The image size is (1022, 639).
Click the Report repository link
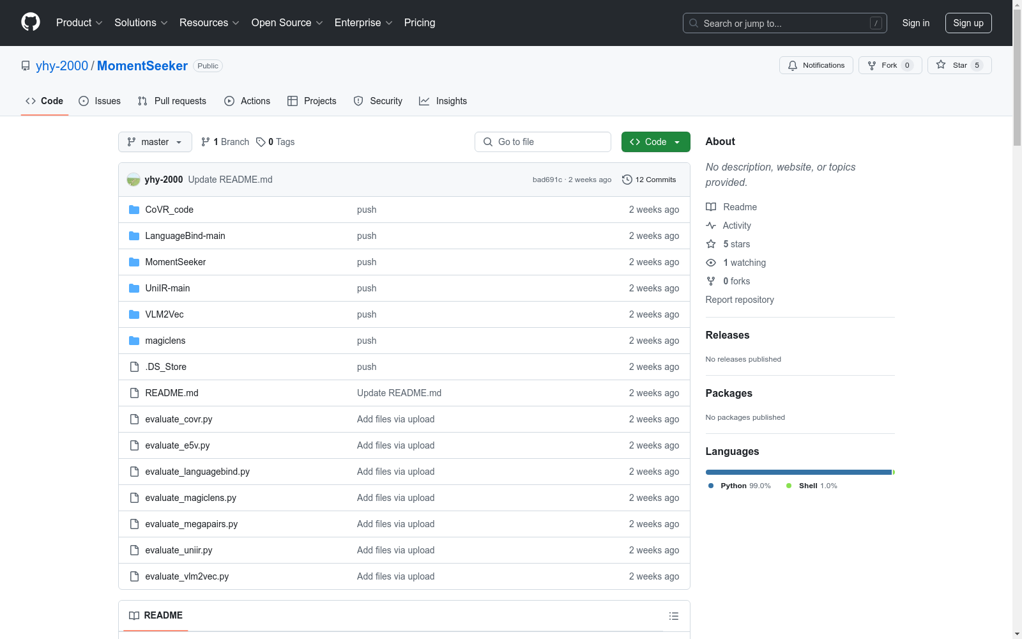tap(739, 300)
